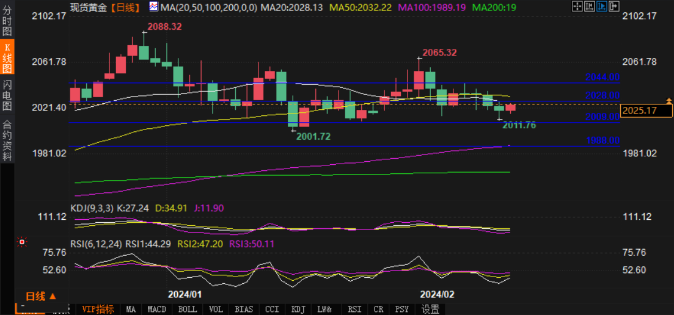Click the lightning icon beside the price axis

(669, 100)
